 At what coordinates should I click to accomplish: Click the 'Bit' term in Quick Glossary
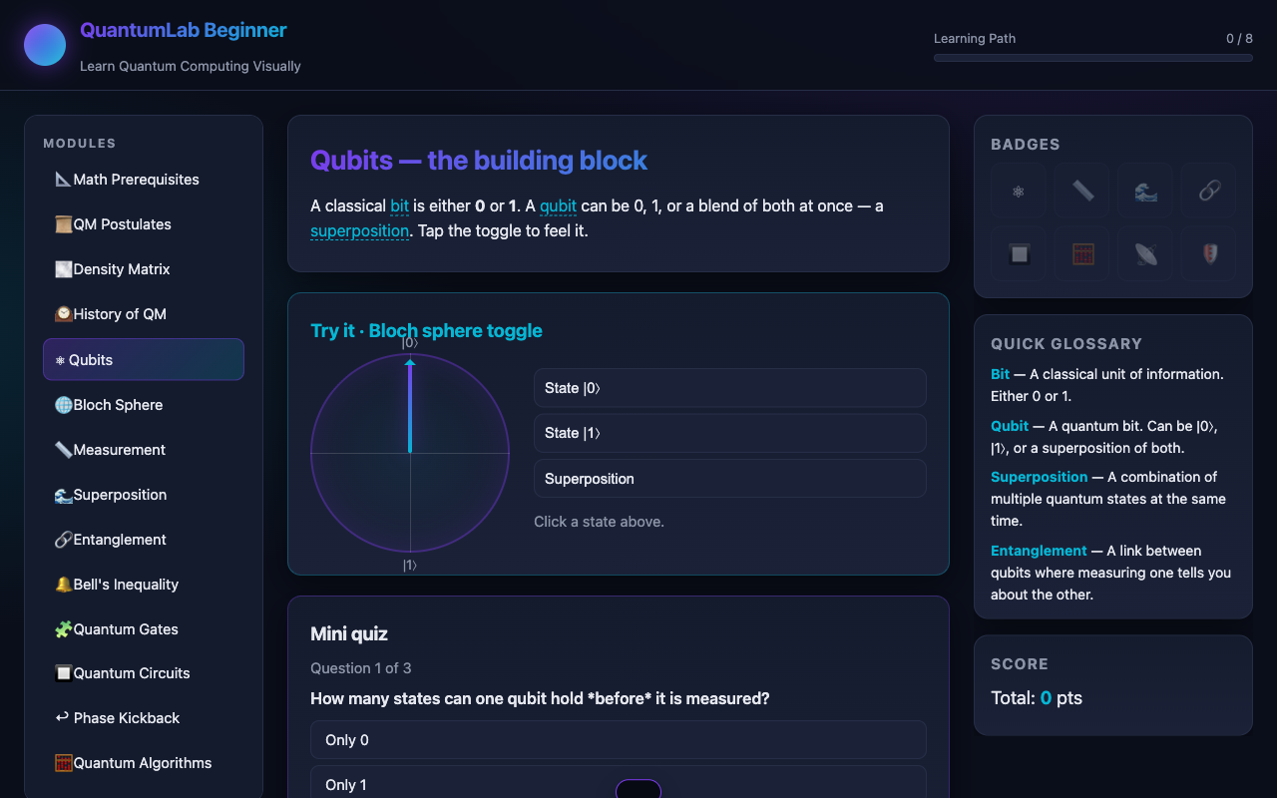pyautogui.click(x=1000, y=374)
